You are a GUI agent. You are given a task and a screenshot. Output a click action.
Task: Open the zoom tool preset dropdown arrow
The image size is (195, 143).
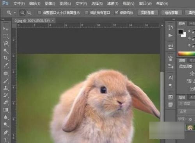[x=15, y=13]
